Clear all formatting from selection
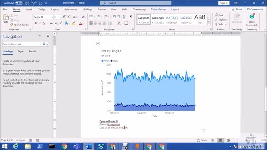The width and height of the screenshot is (267, 150). pos(83,17)
